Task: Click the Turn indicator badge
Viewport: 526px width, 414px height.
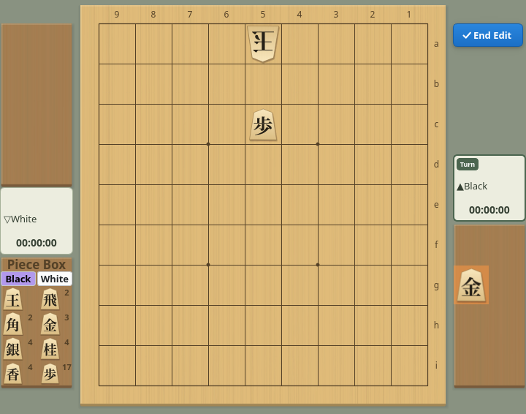Action: [x=468, y=165]
